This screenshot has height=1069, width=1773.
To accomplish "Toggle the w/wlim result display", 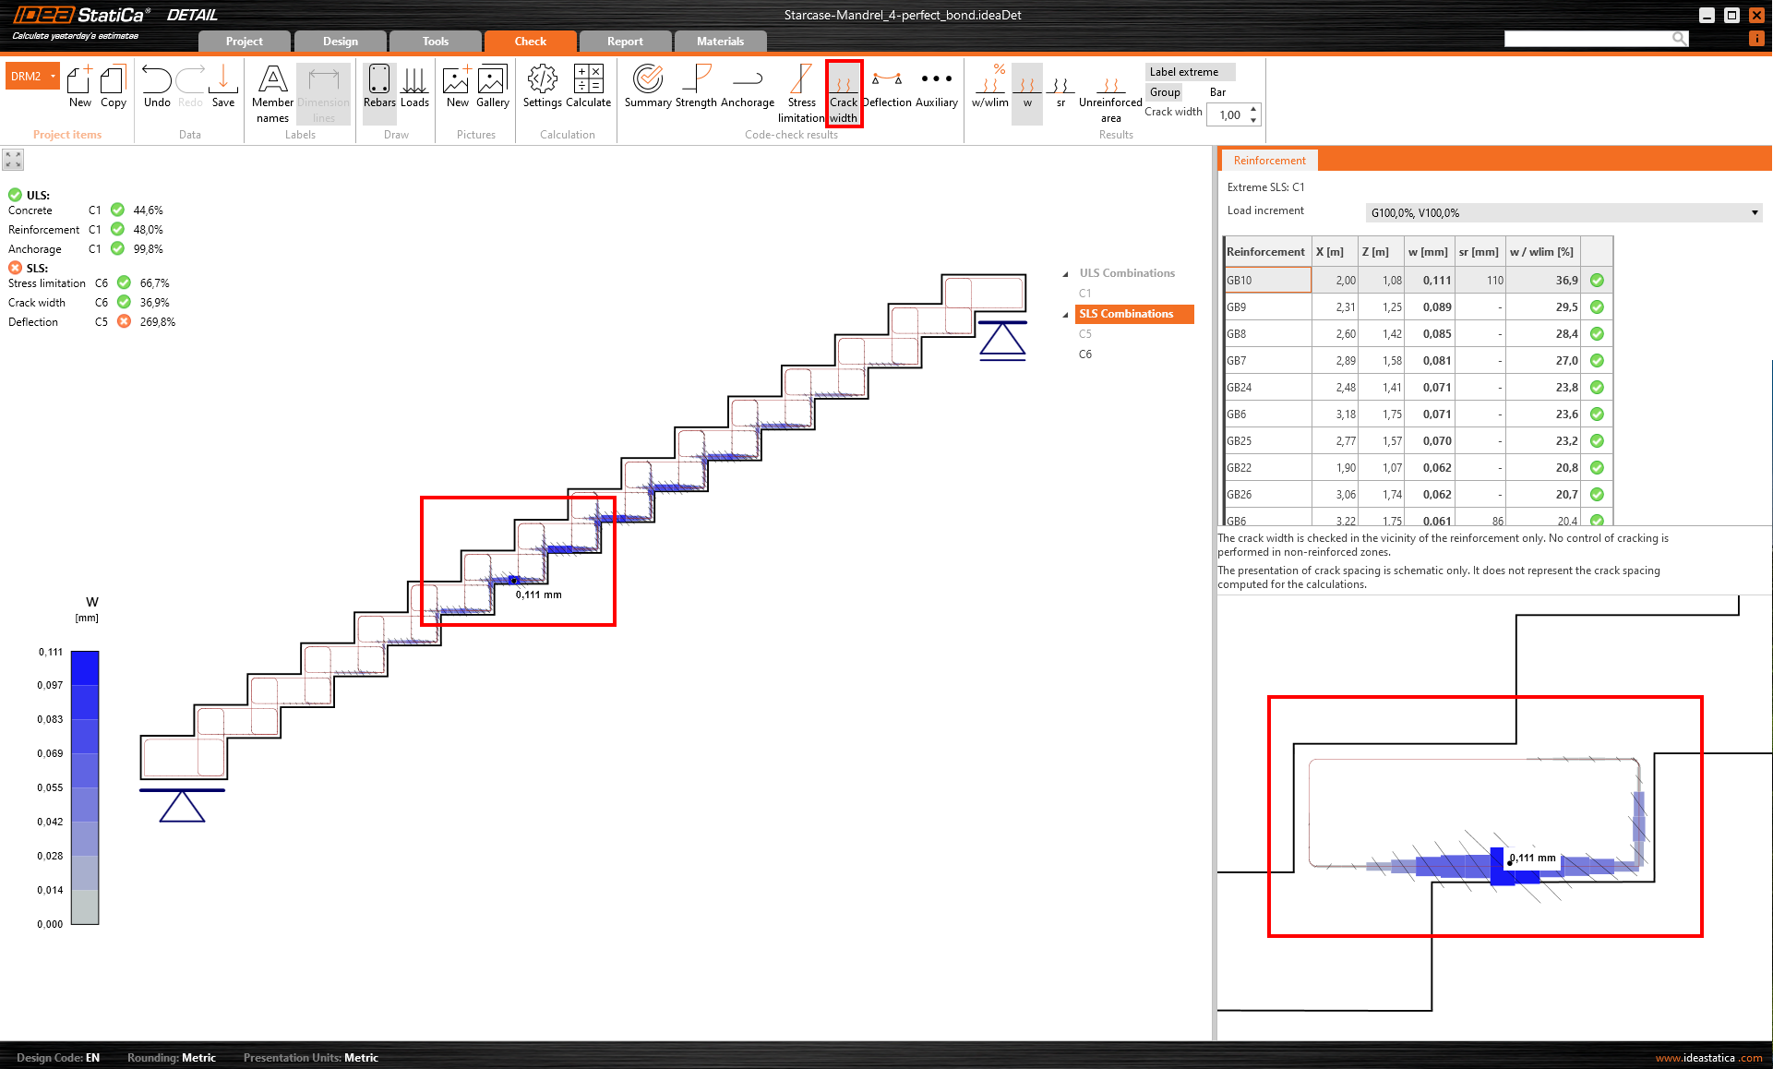I will 990,87.
